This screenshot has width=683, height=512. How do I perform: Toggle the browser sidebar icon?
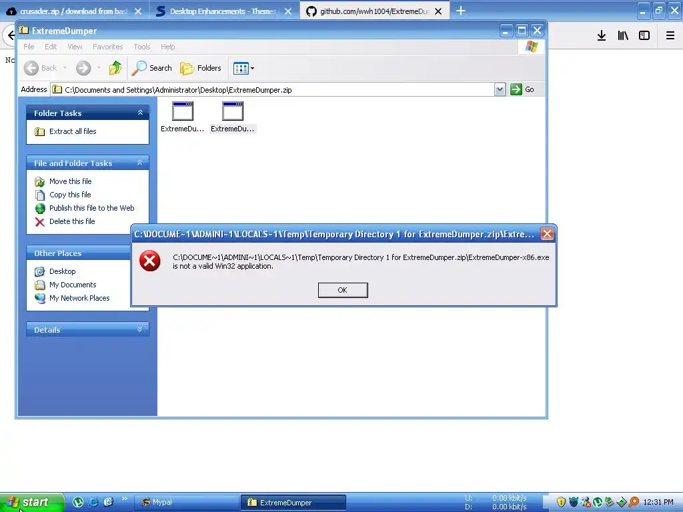coord(644,35)
